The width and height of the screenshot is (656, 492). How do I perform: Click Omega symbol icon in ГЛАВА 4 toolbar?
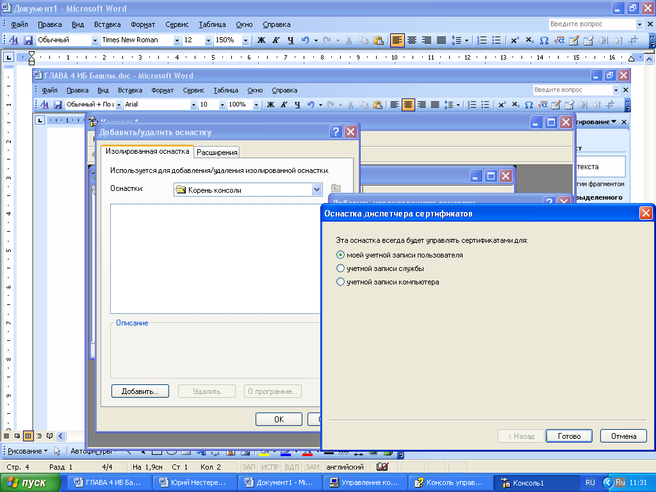[x=529, y=104]
